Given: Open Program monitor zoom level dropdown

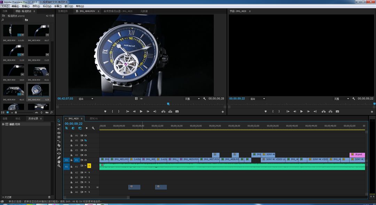Looking at the screenshot, I should tap(257, 99).
